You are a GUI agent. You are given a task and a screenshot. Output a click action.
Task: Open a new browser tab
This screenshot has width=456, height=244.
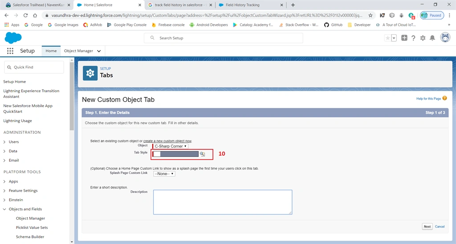[293, 5]
